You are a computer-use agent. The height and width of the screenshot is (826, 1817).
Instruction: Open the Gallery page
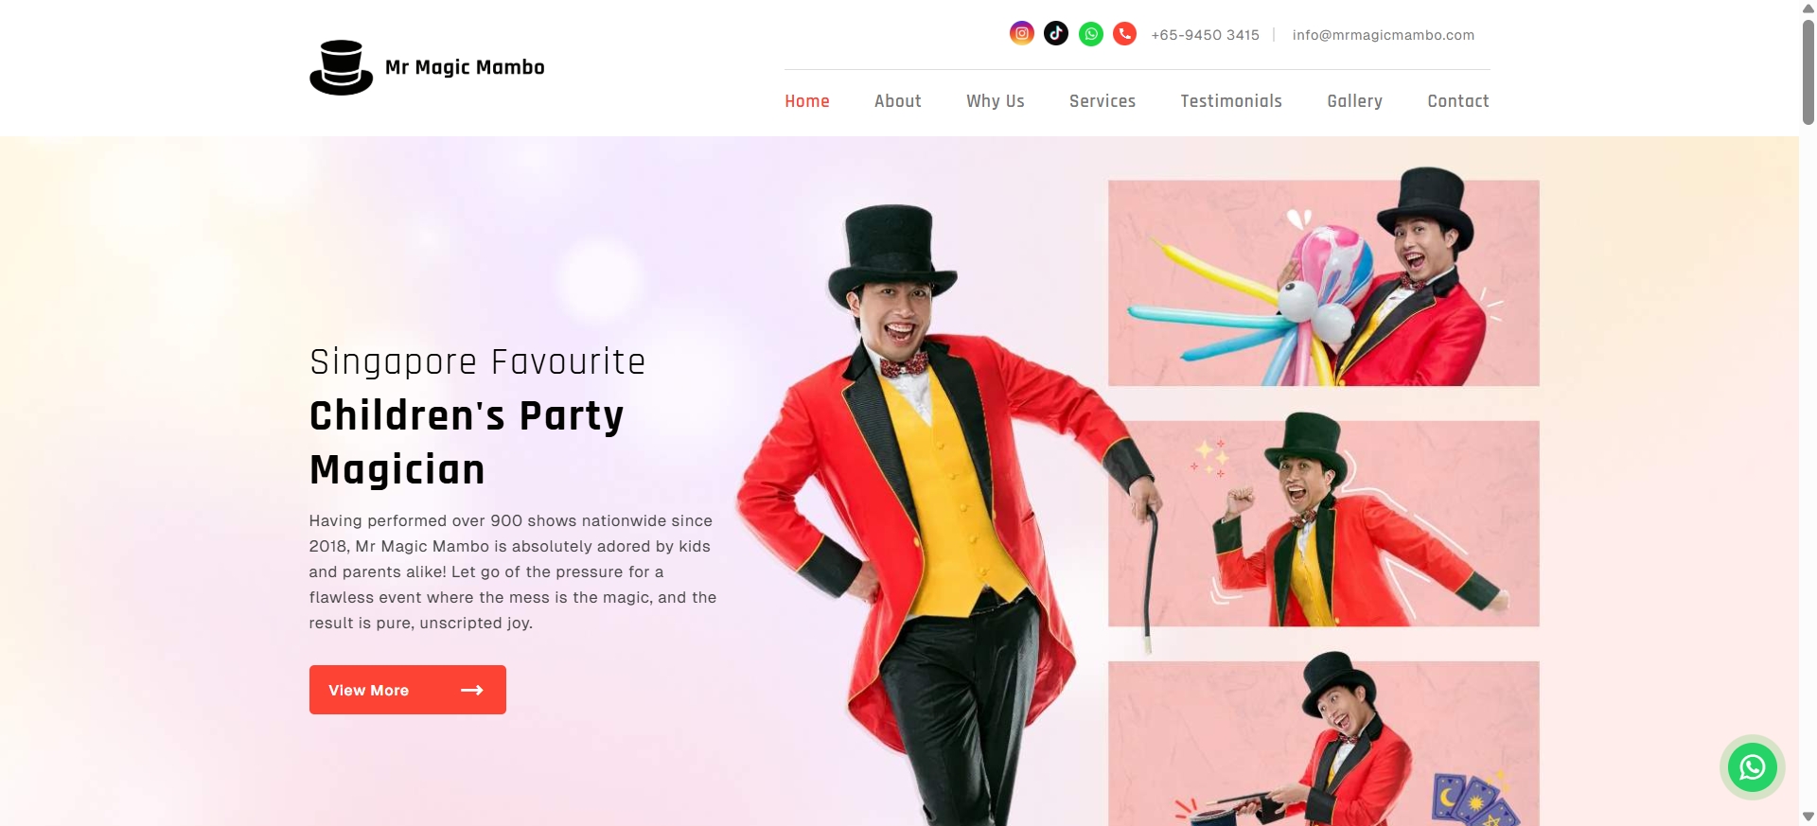click(1354, 101)
